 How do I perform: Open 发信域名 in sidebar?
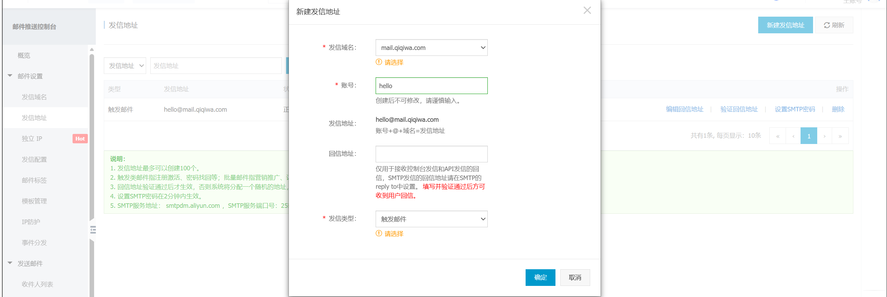tap(34, 97)
